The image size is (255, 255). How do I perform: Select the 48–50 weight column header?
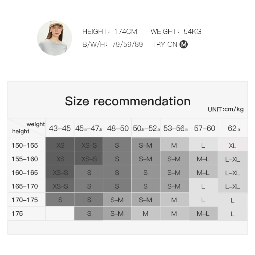pos(117,128)
